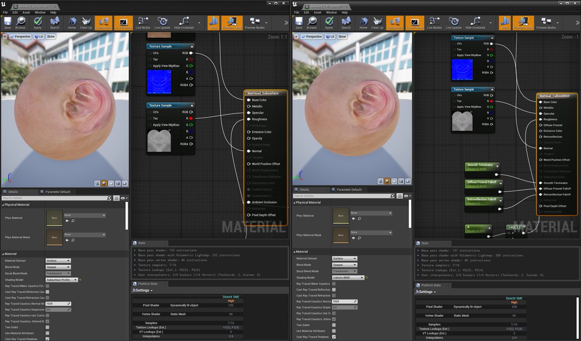Click Ray Traced Caustics Normal 1024 field right window

point(344,301)
